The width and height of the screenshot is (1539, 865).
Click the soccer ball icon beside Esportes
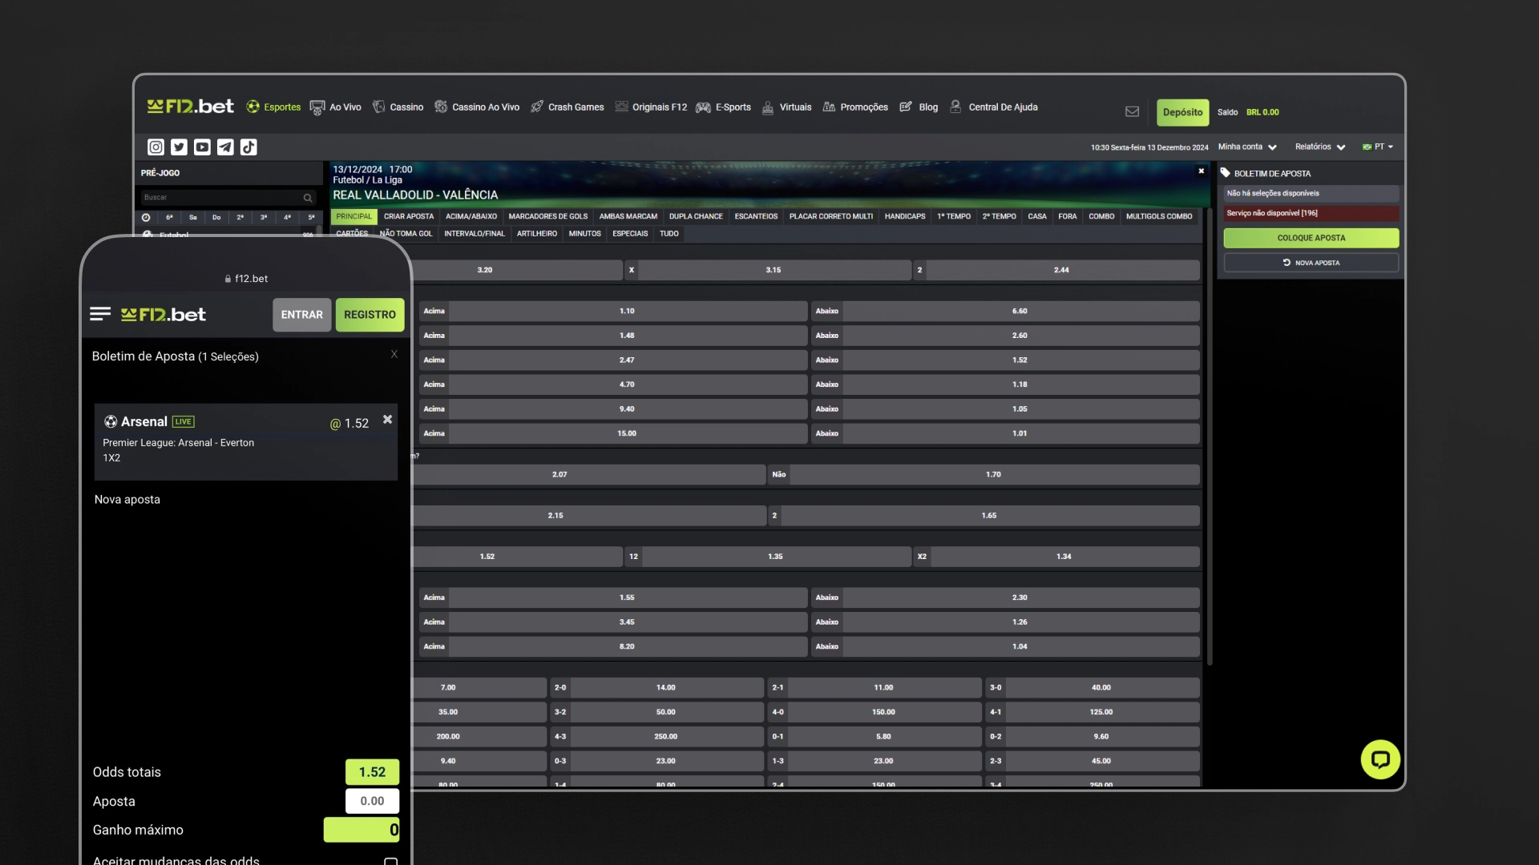252,107
